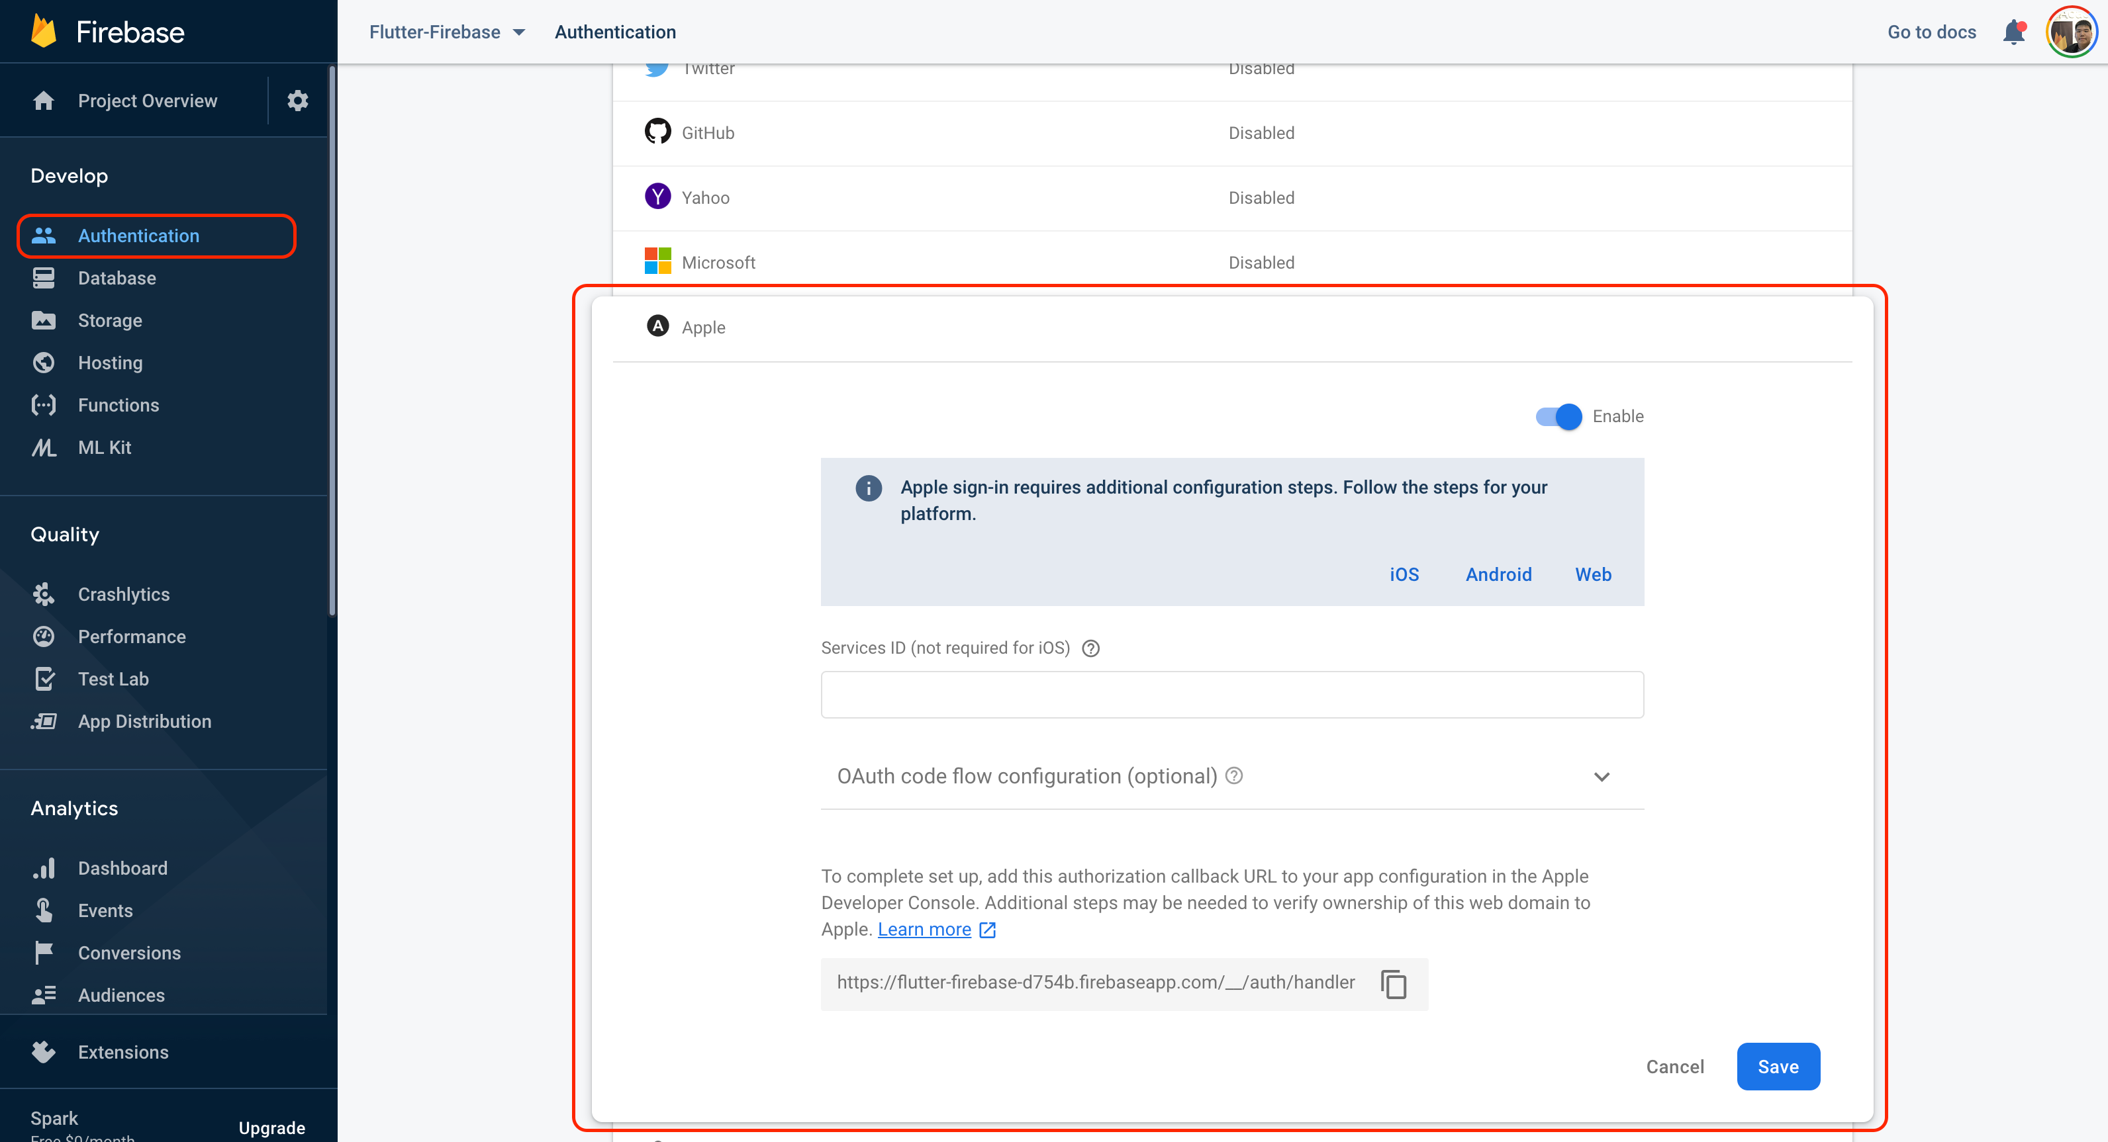The image size is (2108, 1142).
Task: Save the Apple sign-in configuration
Action: pyautogui.click(x=1778, y=1067)
